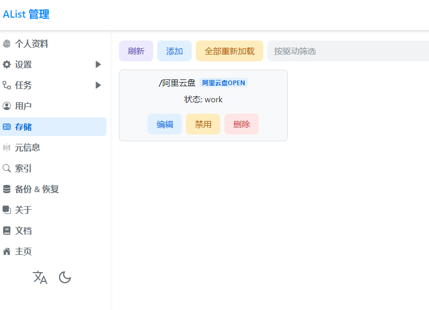This screenshot has width=429, height=310.
Task: Expand the 设置 submenu arrow
Action: point(98,64)
